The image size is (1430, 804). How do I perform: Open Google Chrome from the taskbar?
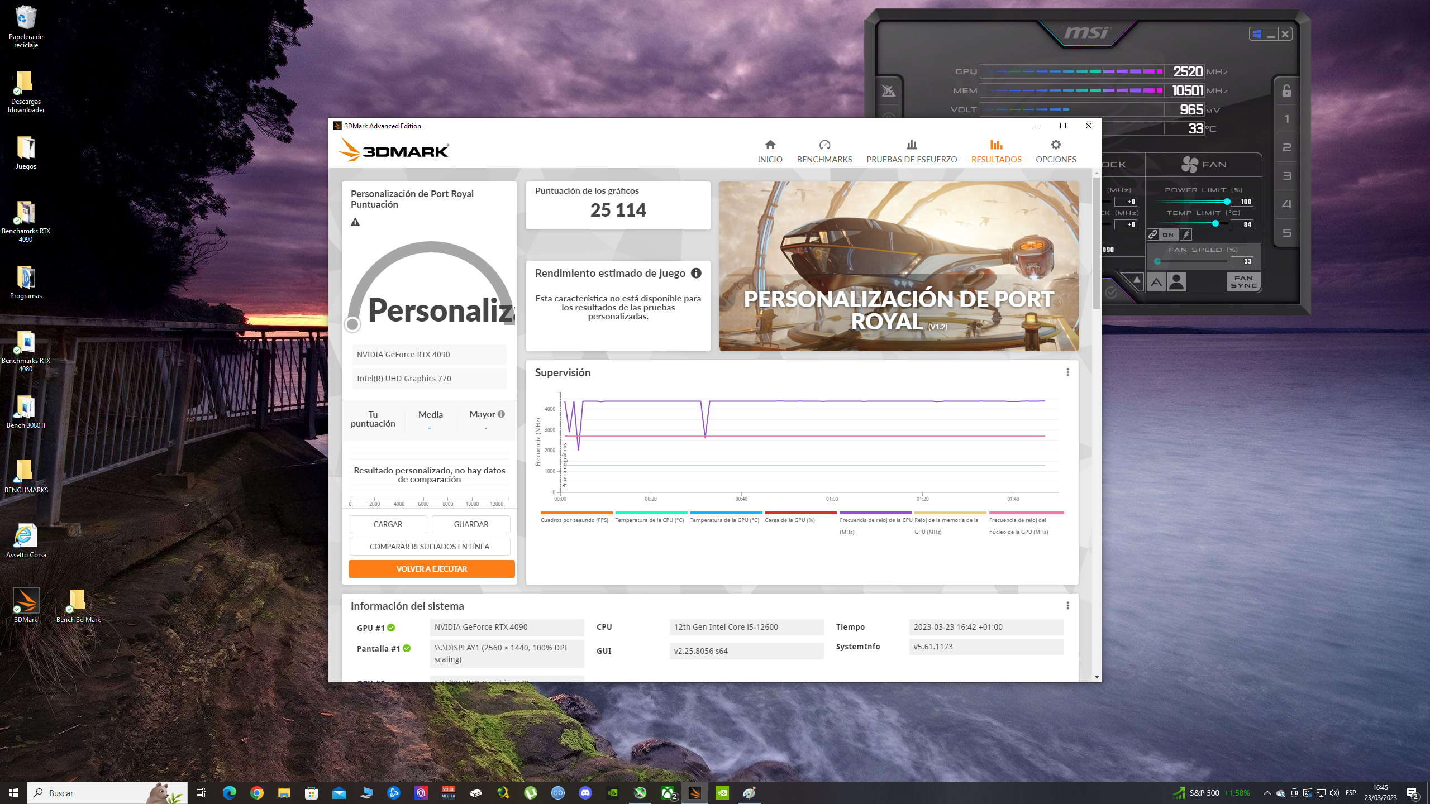click(256, 793)
